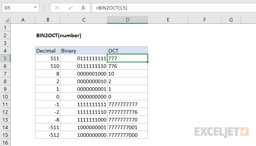
Task: Click the Decimal header cell
Action: 48,51
